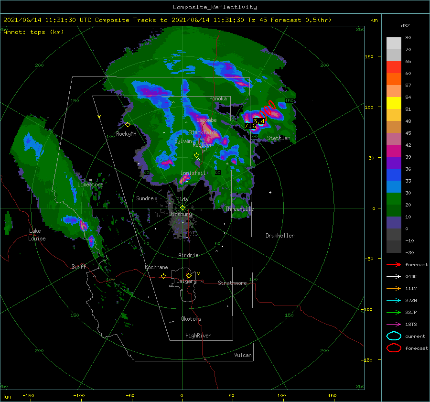Click the 80 value on dBZ scale

tap(408, 38)
